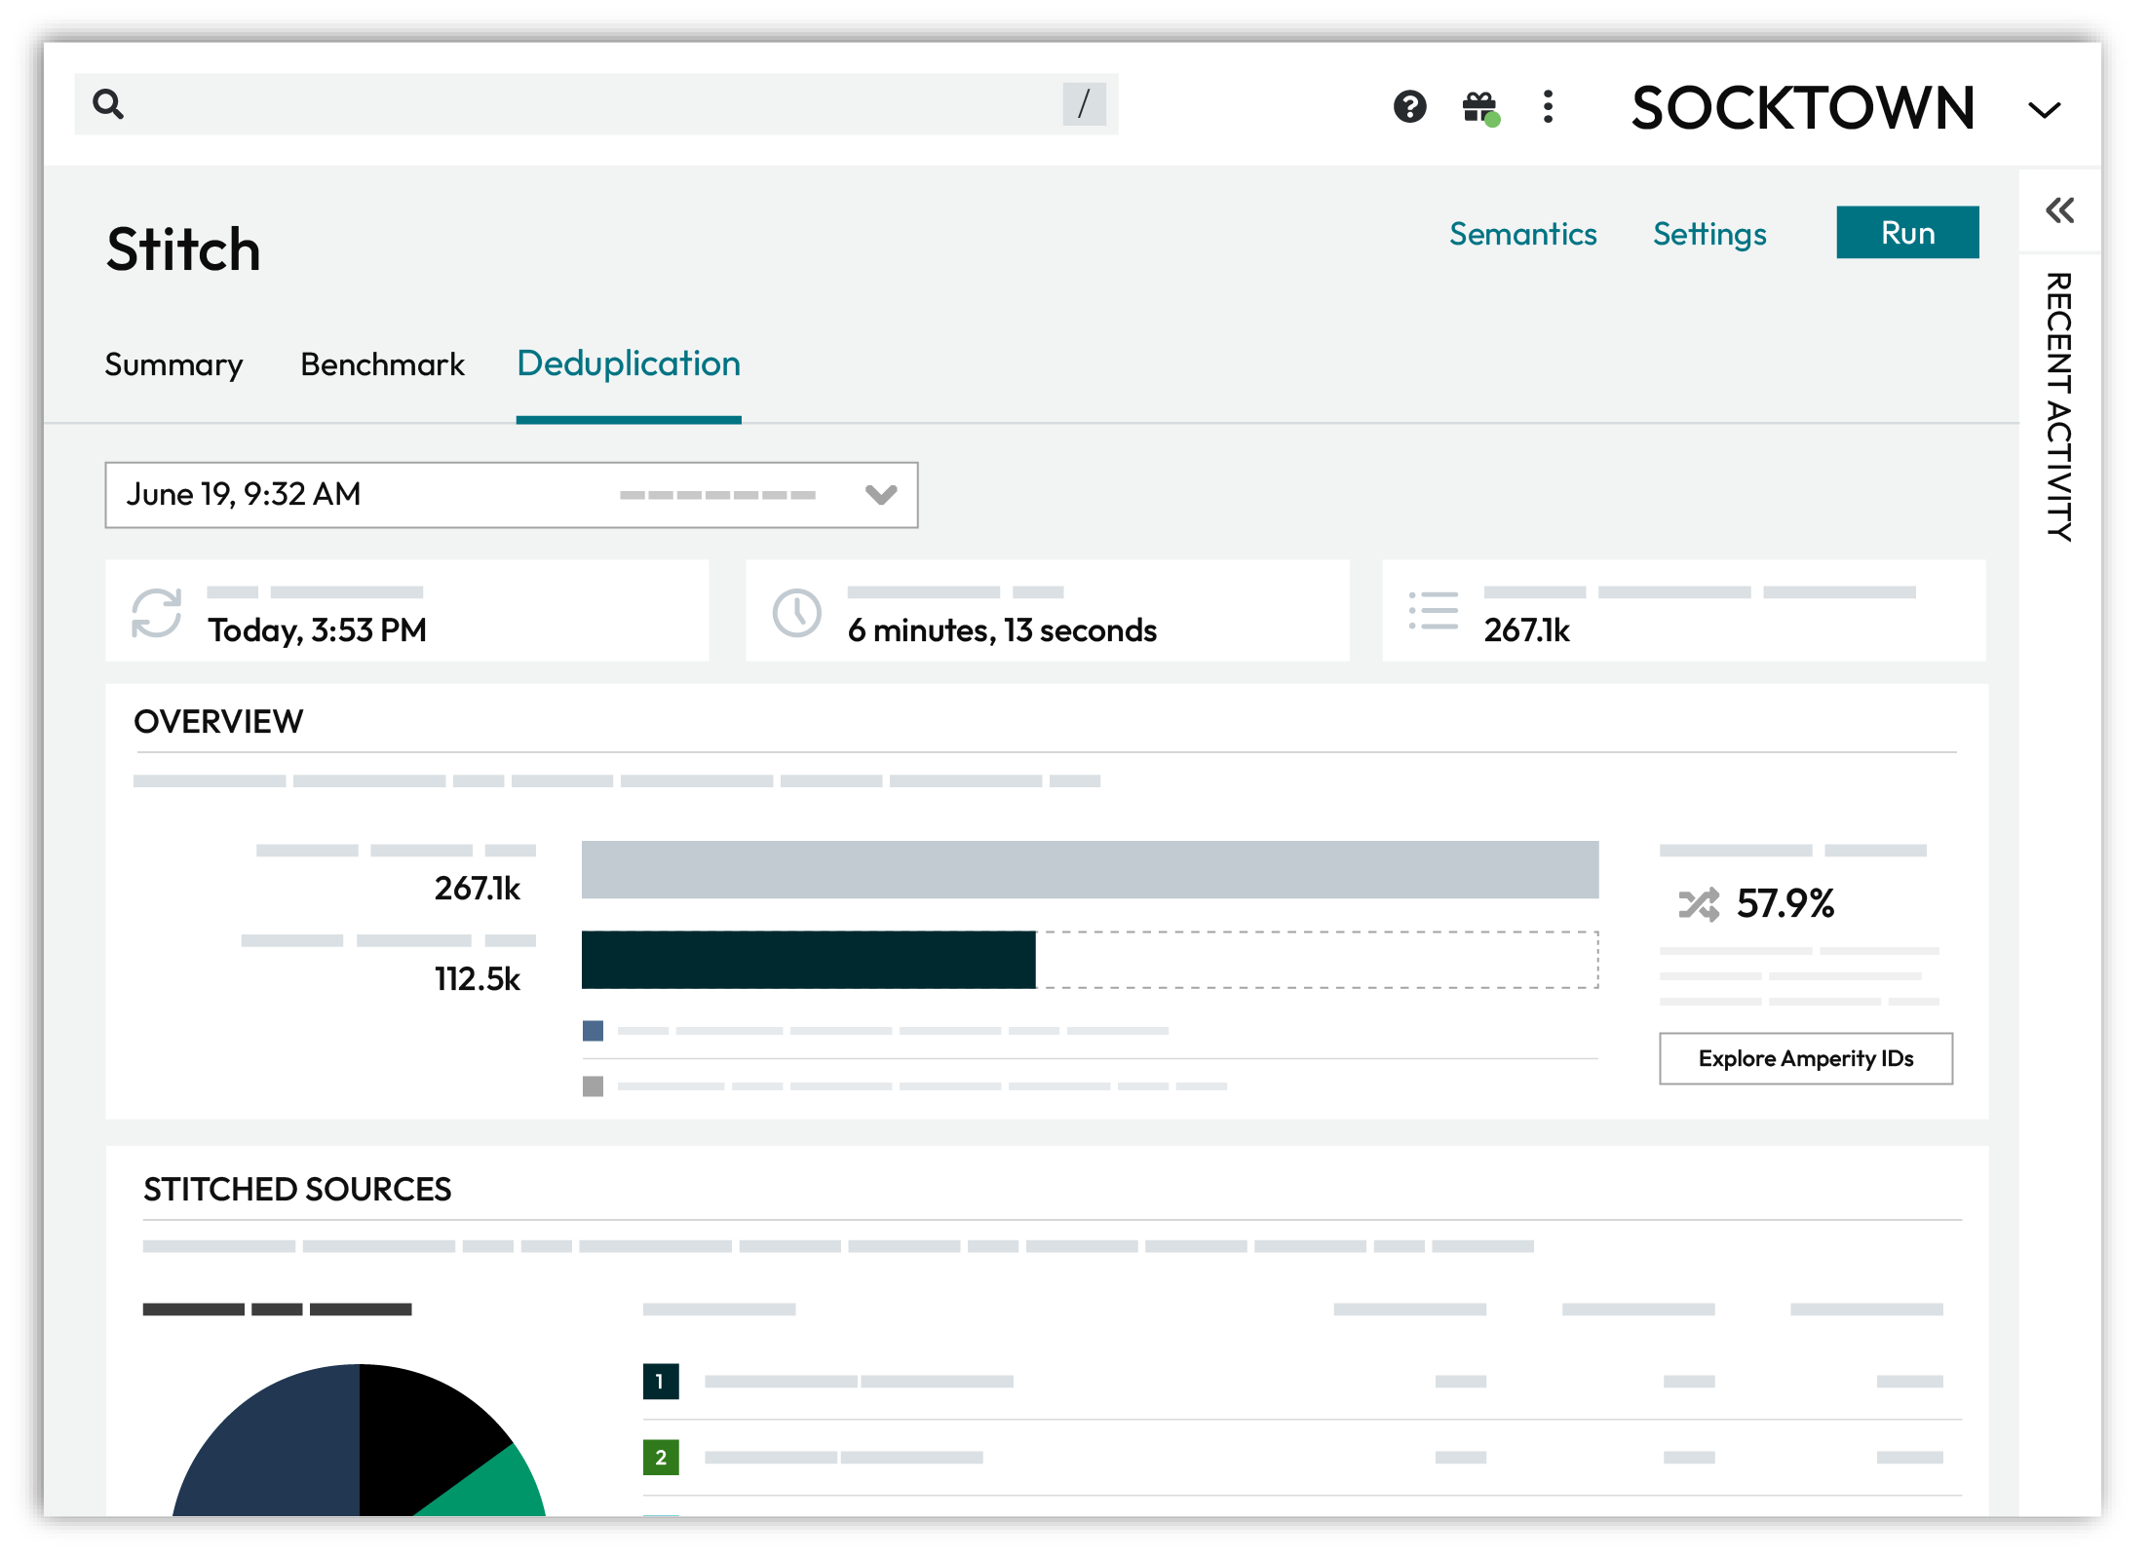Screen dimensions: 2149x1559
Task: Toggle the green badge numbered 2
Action: (x=662, y=1457)
